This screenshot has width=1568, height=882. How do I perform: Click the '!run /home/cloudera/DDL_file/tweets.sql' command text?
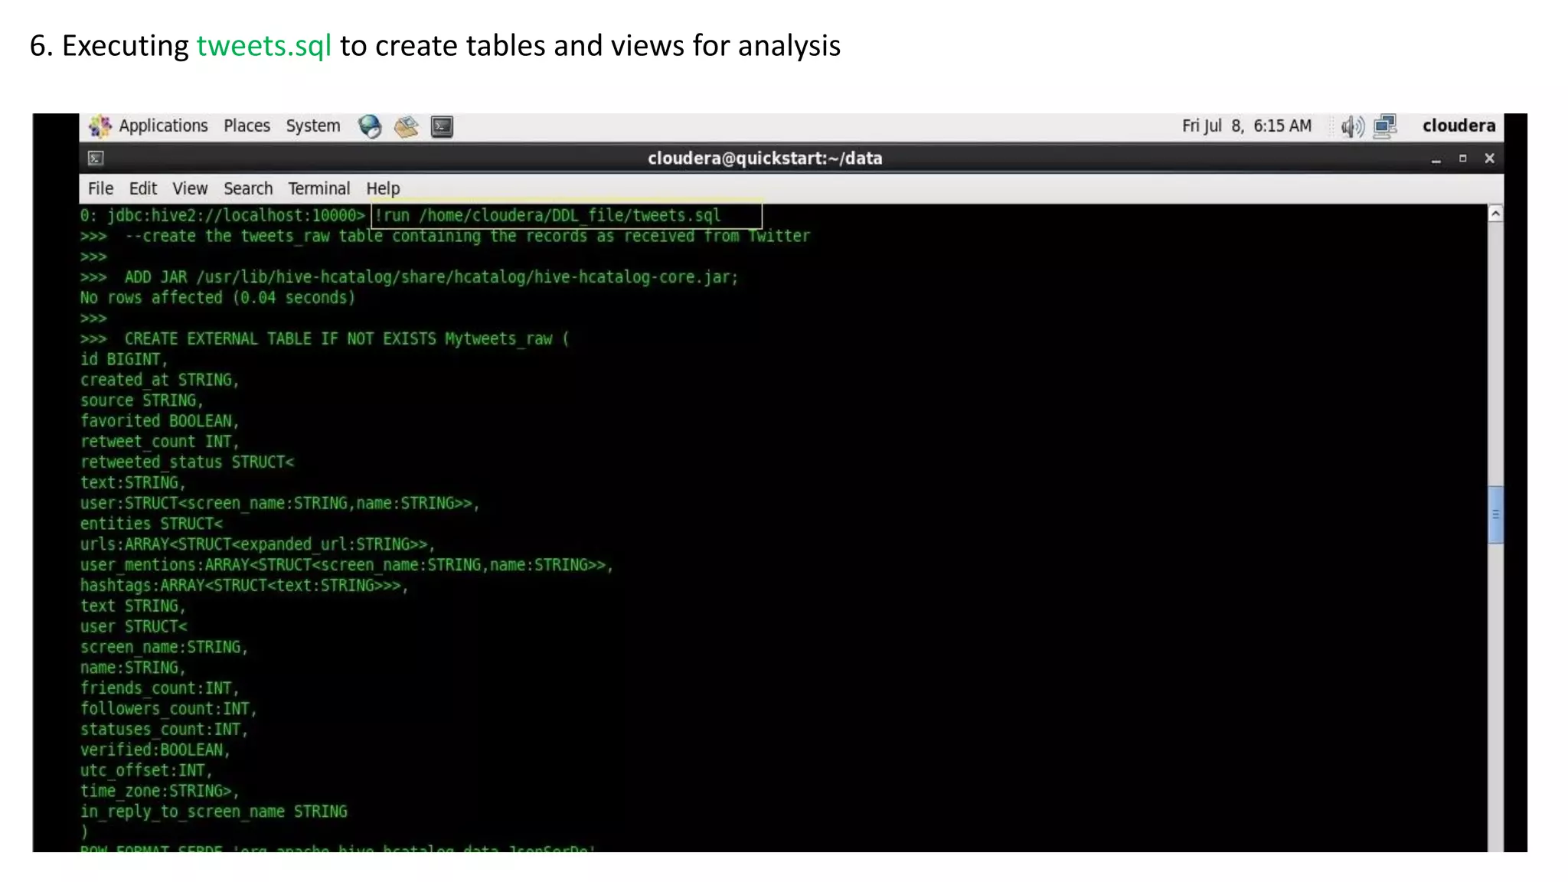pos(547,215)
